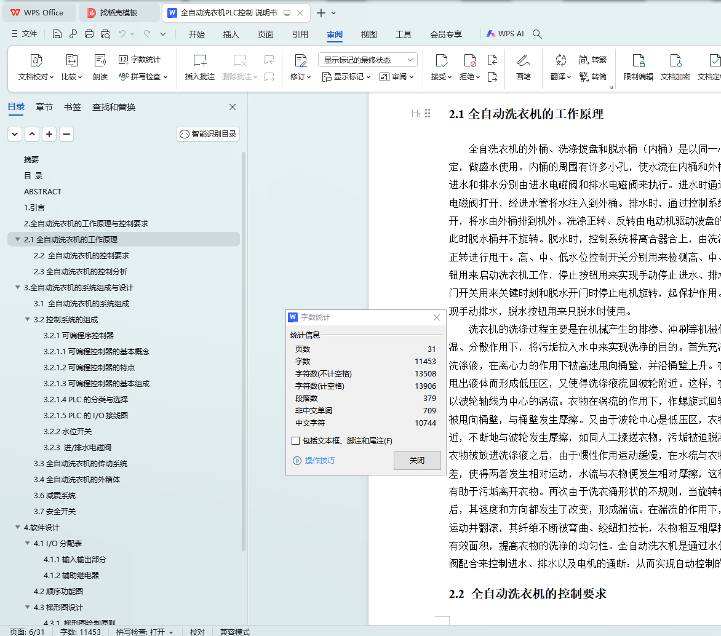
Task: Open quick access toolbar customize chevron
Action: coord(163,34)
